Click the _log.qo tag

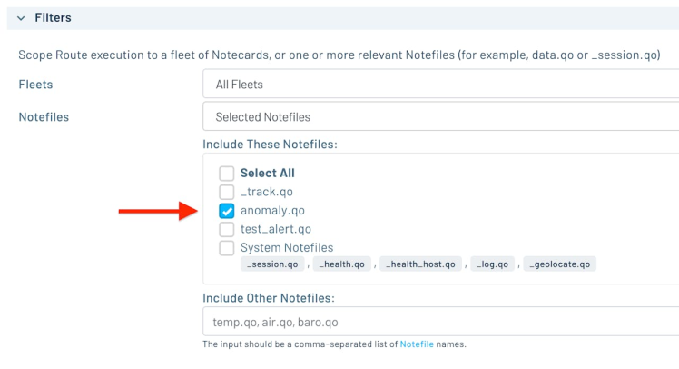(x=493, y=264)
